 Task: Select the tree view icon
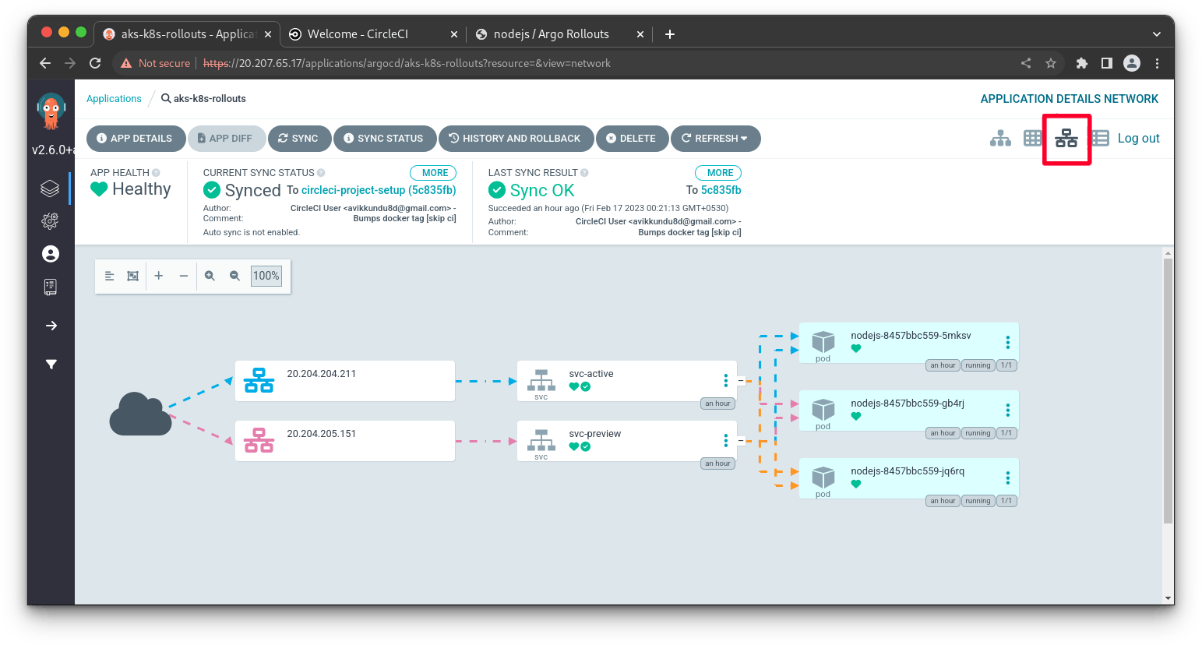pyautogui.click(x=1000, y=138)
